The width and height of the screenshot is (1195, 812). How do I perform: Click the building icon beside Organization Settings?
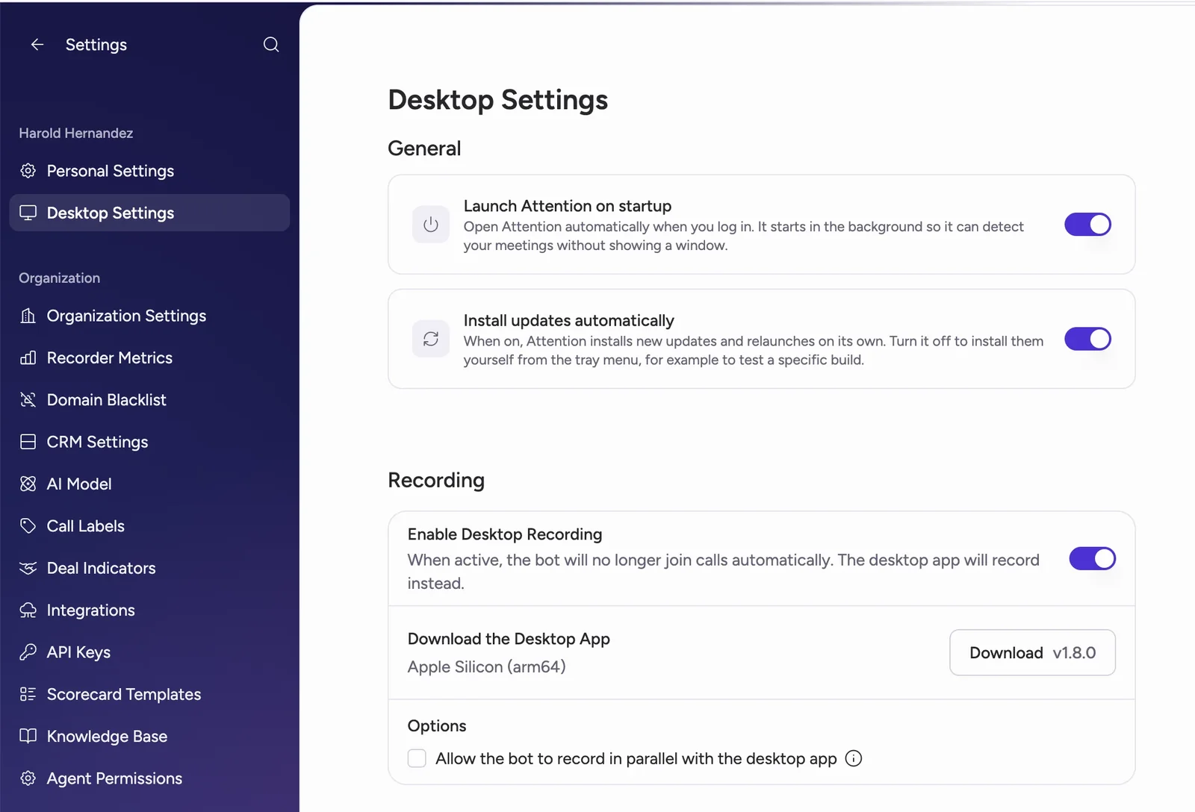(28, 316)
